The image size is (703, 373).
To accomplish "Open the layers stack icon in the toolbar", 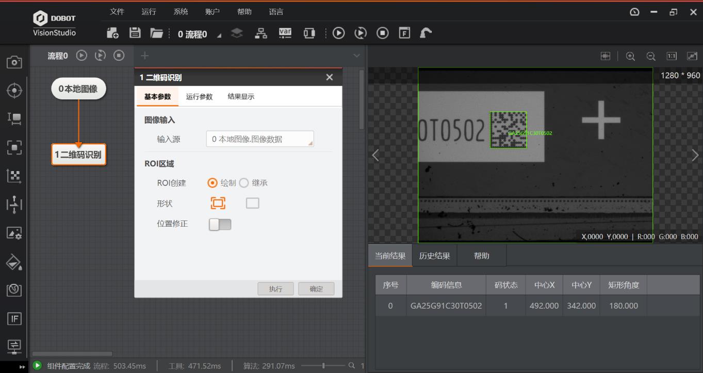I will coord(237,33).
